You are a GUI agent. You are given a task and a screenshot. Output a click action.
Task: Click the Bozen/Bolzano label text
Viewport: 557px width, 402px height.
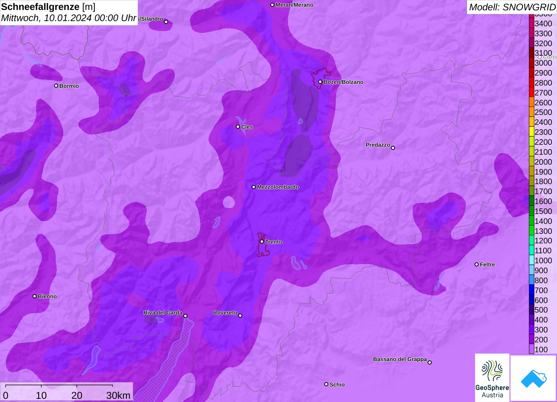point(343,82)
